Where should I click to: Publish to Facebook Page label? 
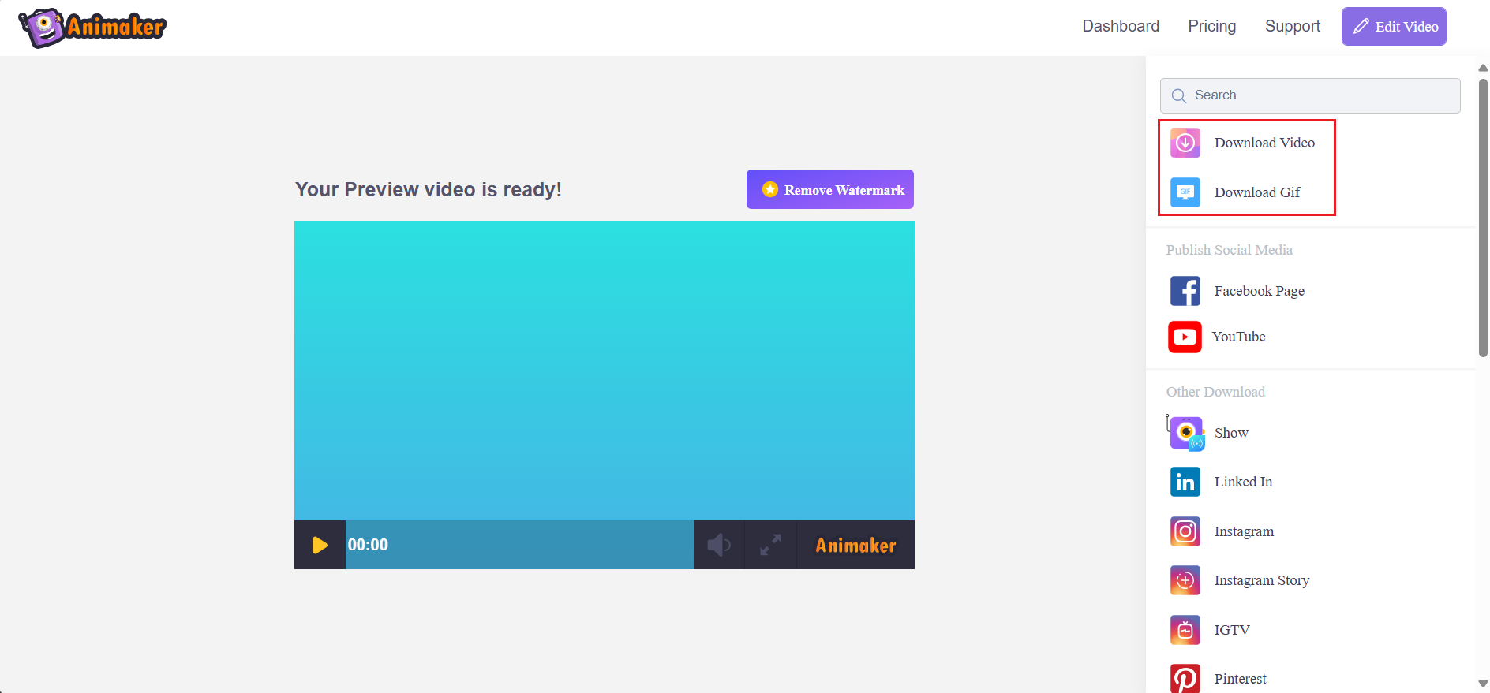pyautogui.click(x=1260, y=291)
